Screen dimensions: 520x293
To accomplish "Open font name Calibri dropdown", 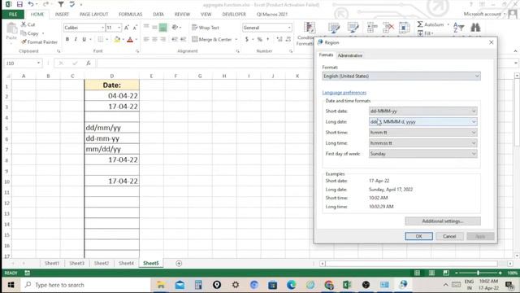I will [102, 28].
